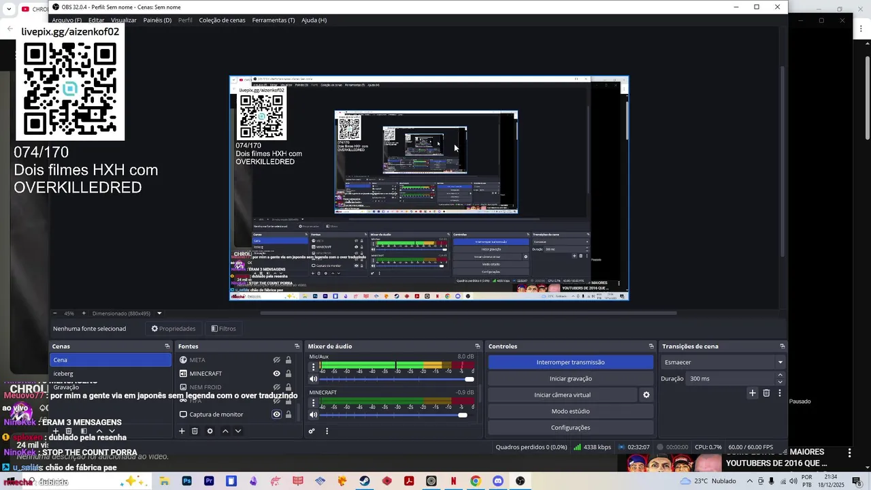Open source properties gear in Fontes toolbar

tap(210, 431)
